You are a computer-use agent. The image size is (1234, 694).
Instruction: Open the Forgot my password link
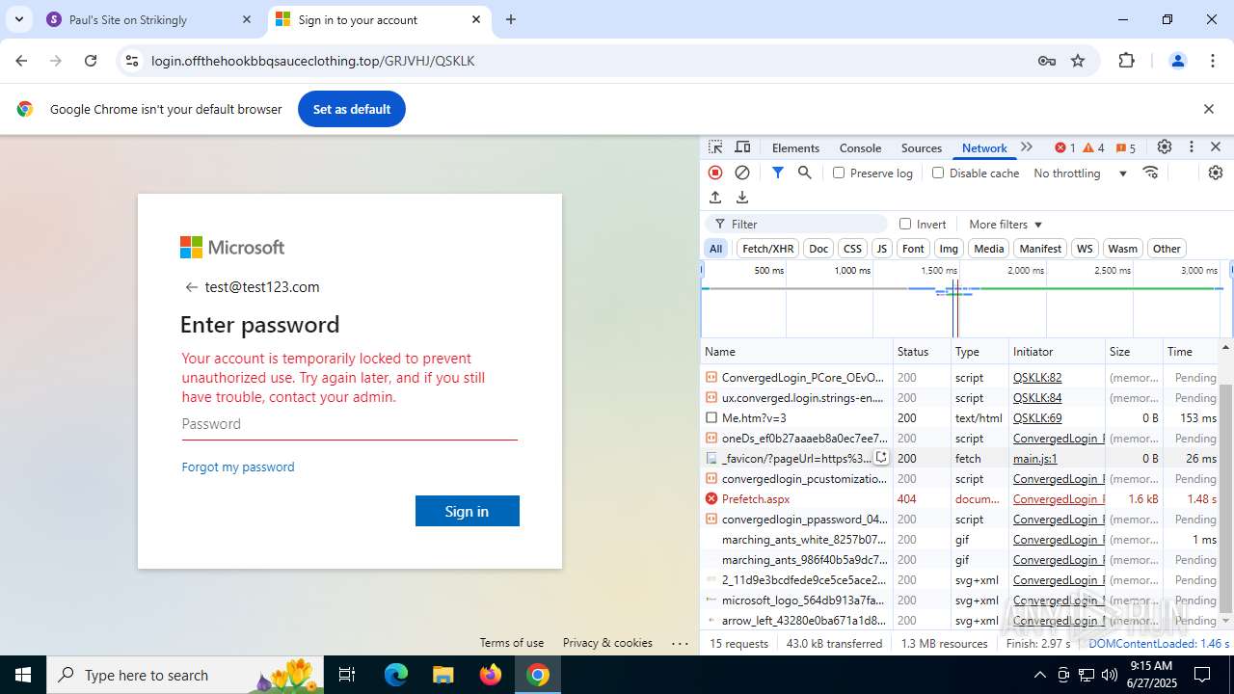(x=238, y=467)
